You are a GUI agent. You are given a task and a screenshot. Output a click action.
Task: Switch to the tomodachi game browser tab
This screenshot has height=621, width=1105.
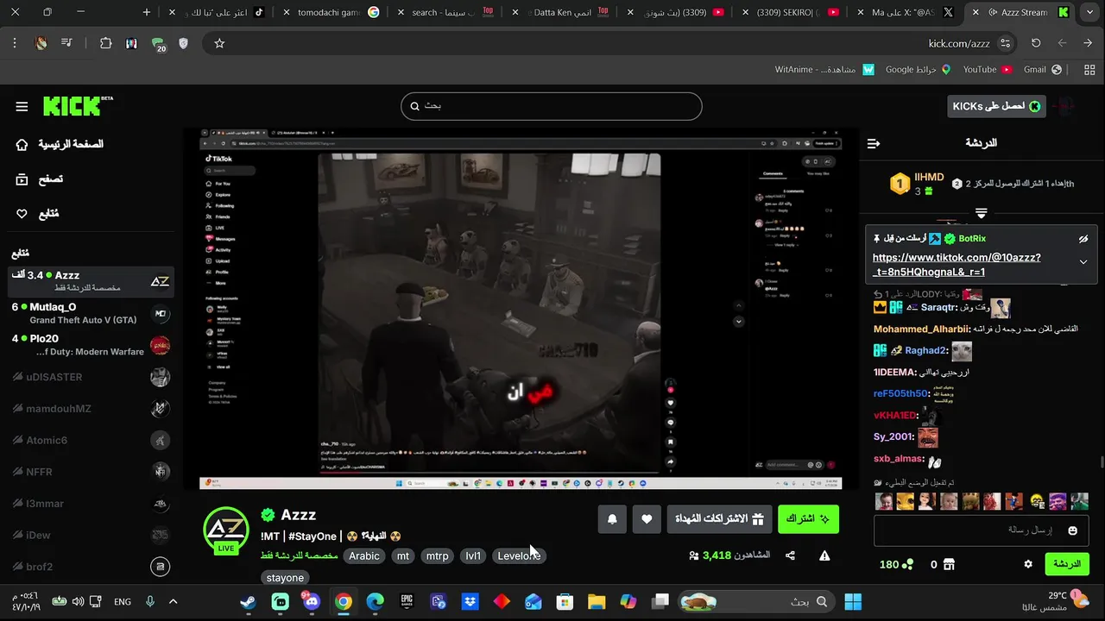(x=332, y=13)
